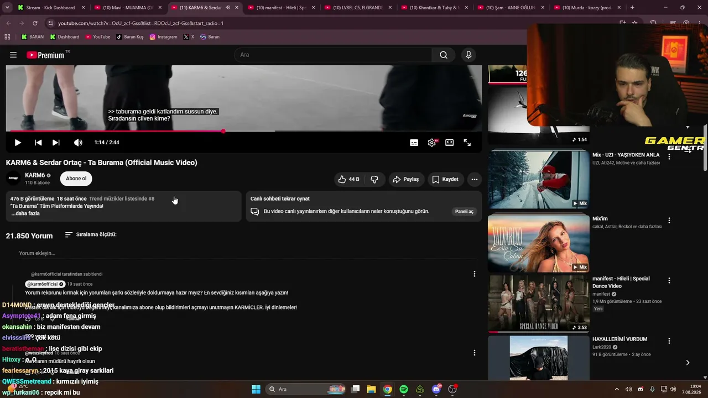Open the Baran Kuş TikTok bookmark
Viewport: 708px width, 398px height.
point(129,37)
